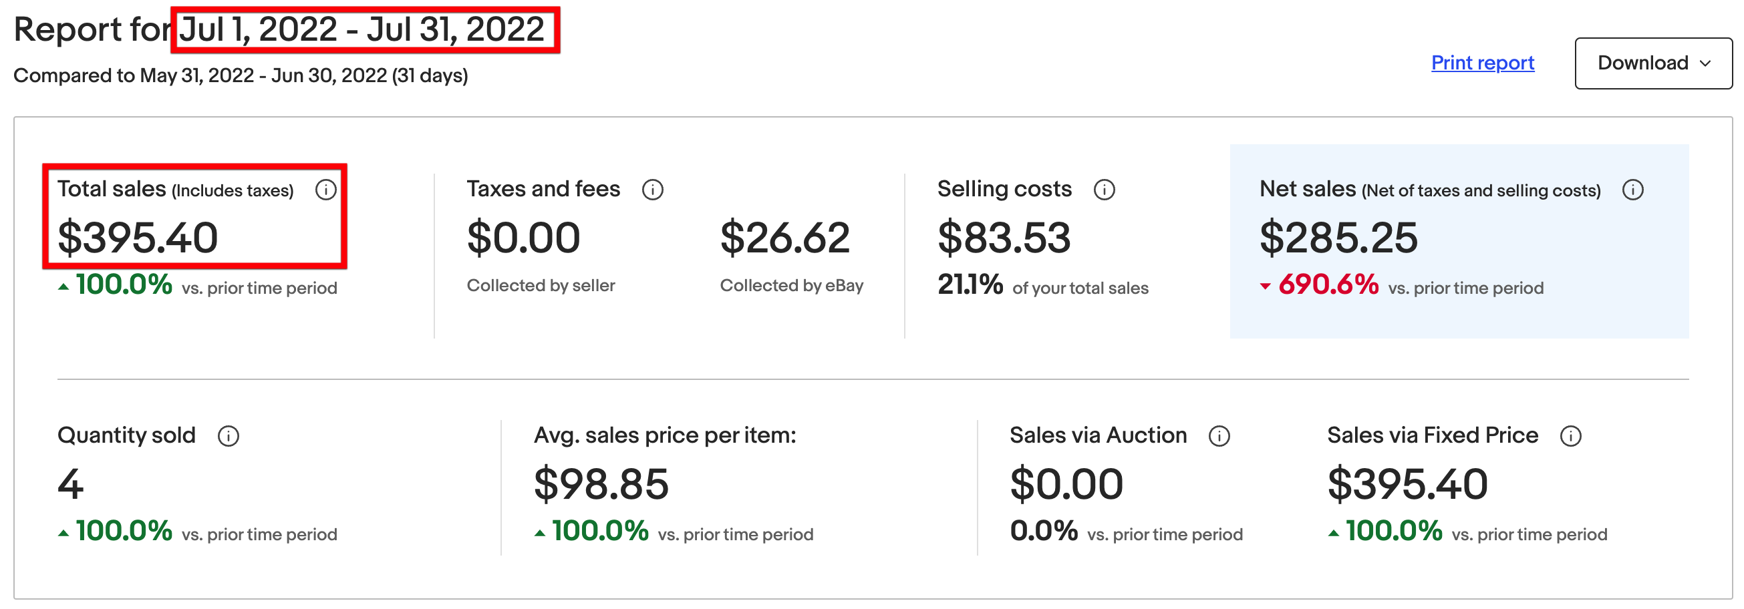Open the Print report link
Viewport: 1744px width, 609px height.
1482,63
